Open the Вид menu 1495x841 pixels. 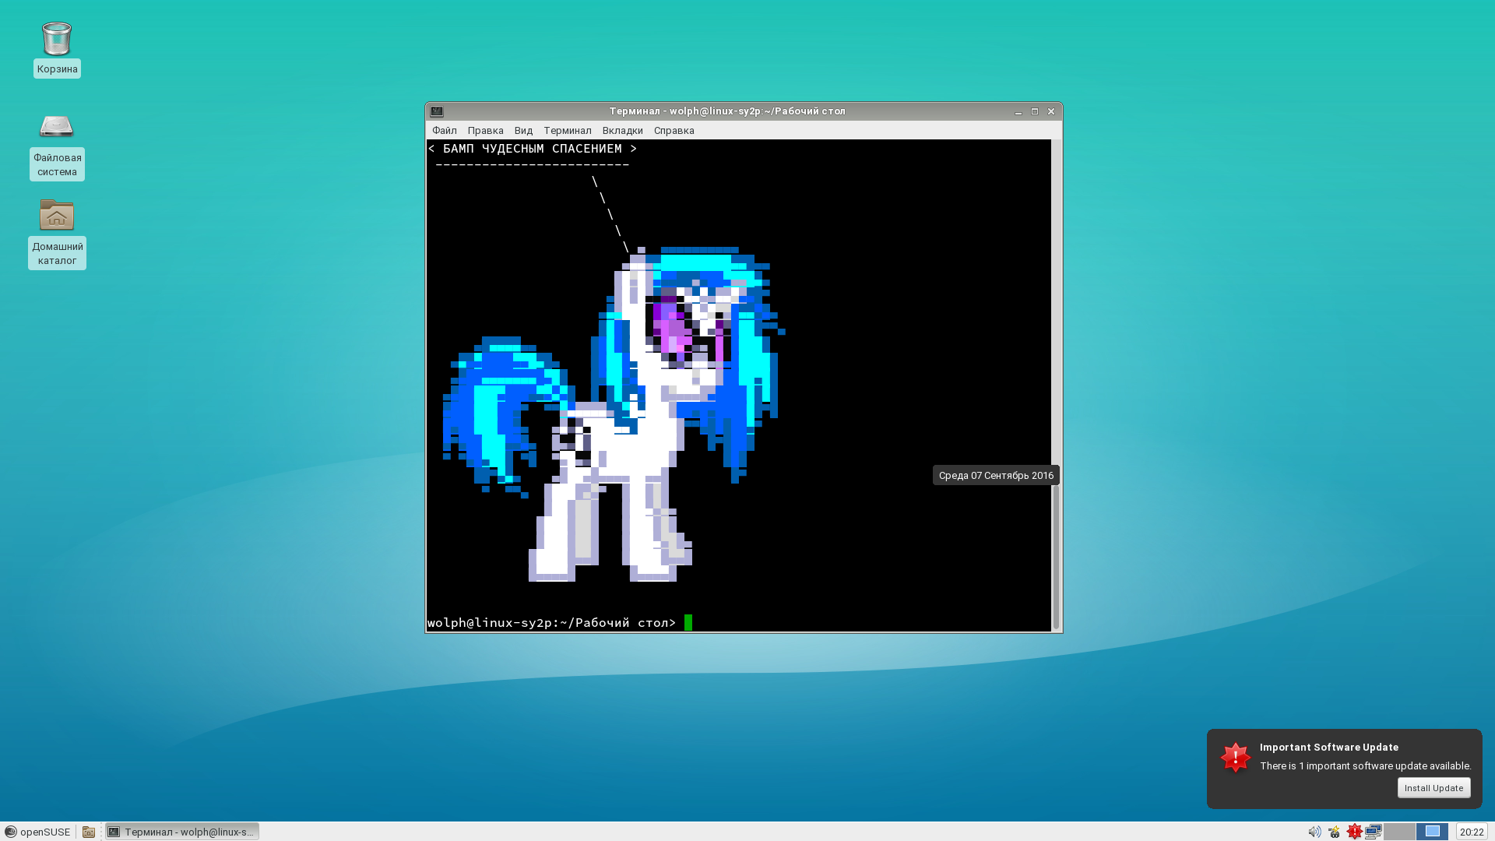[523, 131]
